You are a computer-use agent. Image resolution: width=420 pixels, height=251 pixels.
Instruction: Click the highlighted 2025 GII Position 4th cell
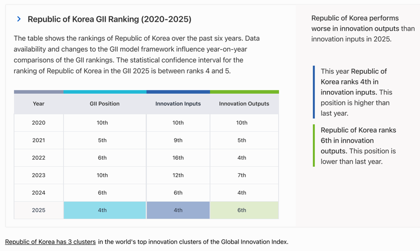105,210
